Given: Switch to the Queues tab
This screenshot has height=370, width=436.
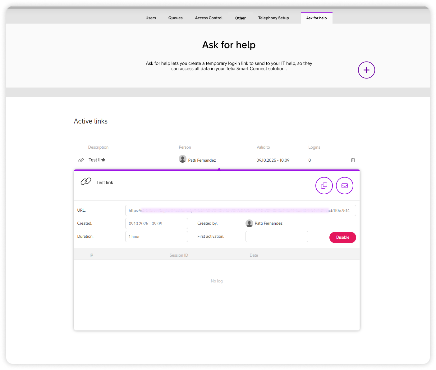Looking at the screenshot, I should click(x=175, y=18).
